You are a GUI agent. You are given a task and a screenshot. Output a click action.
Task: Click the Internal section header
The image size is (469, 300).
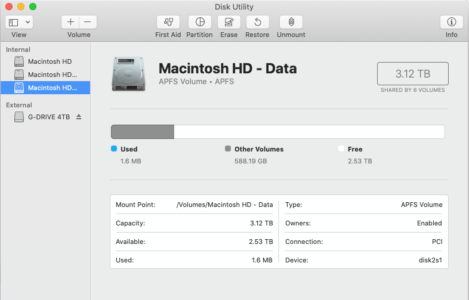click(x=18, y=50)
